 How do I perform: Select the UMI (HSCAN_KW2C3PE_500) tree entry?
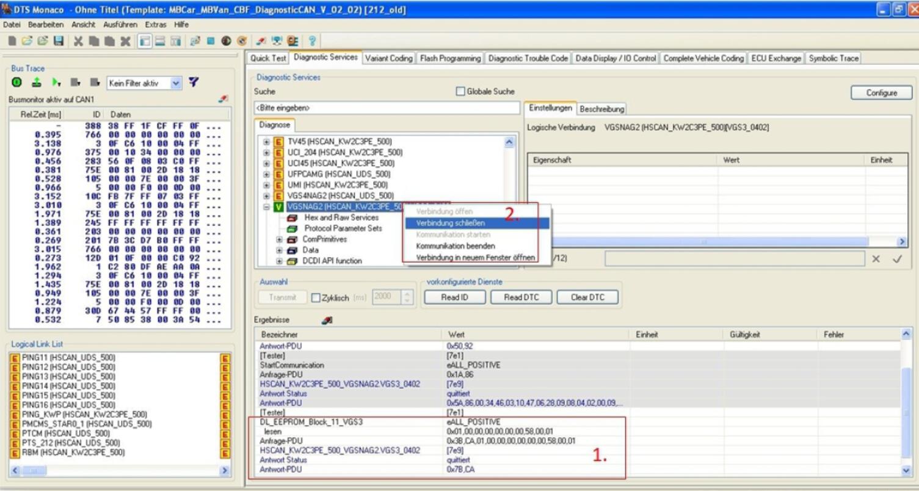(338, 185)
